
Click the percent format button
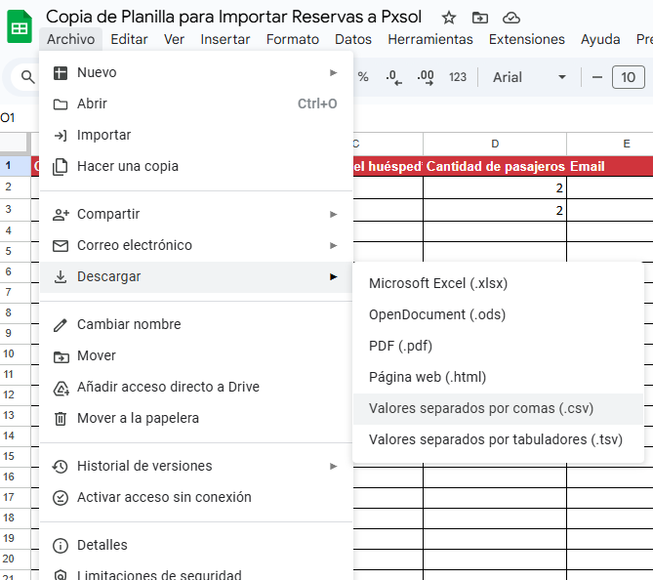(x=363, y=77)
